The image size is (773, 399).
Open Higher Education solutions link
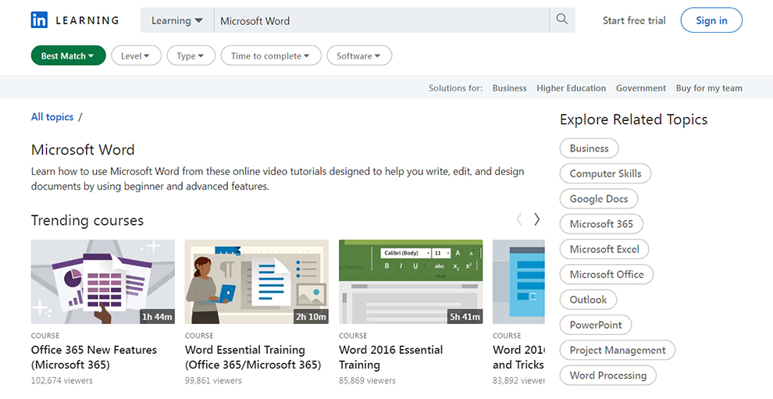(x=571, y=88)
